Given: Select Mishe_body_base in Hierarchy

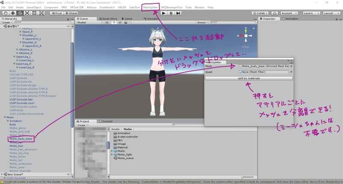Looking at the screenshot, I should [21, 139].
